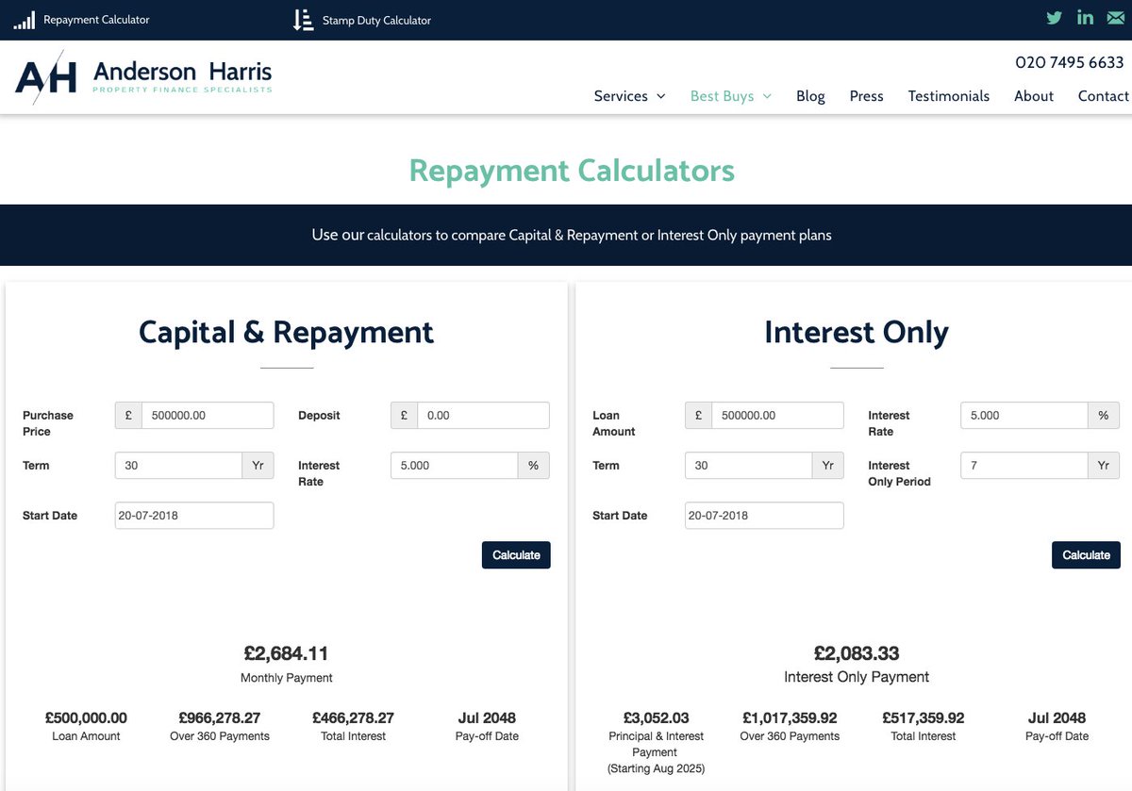Click the Yr suffix of Interest Only Period
The height and width of the screenshot is (791, 1132).
(x=1104, y=466)
